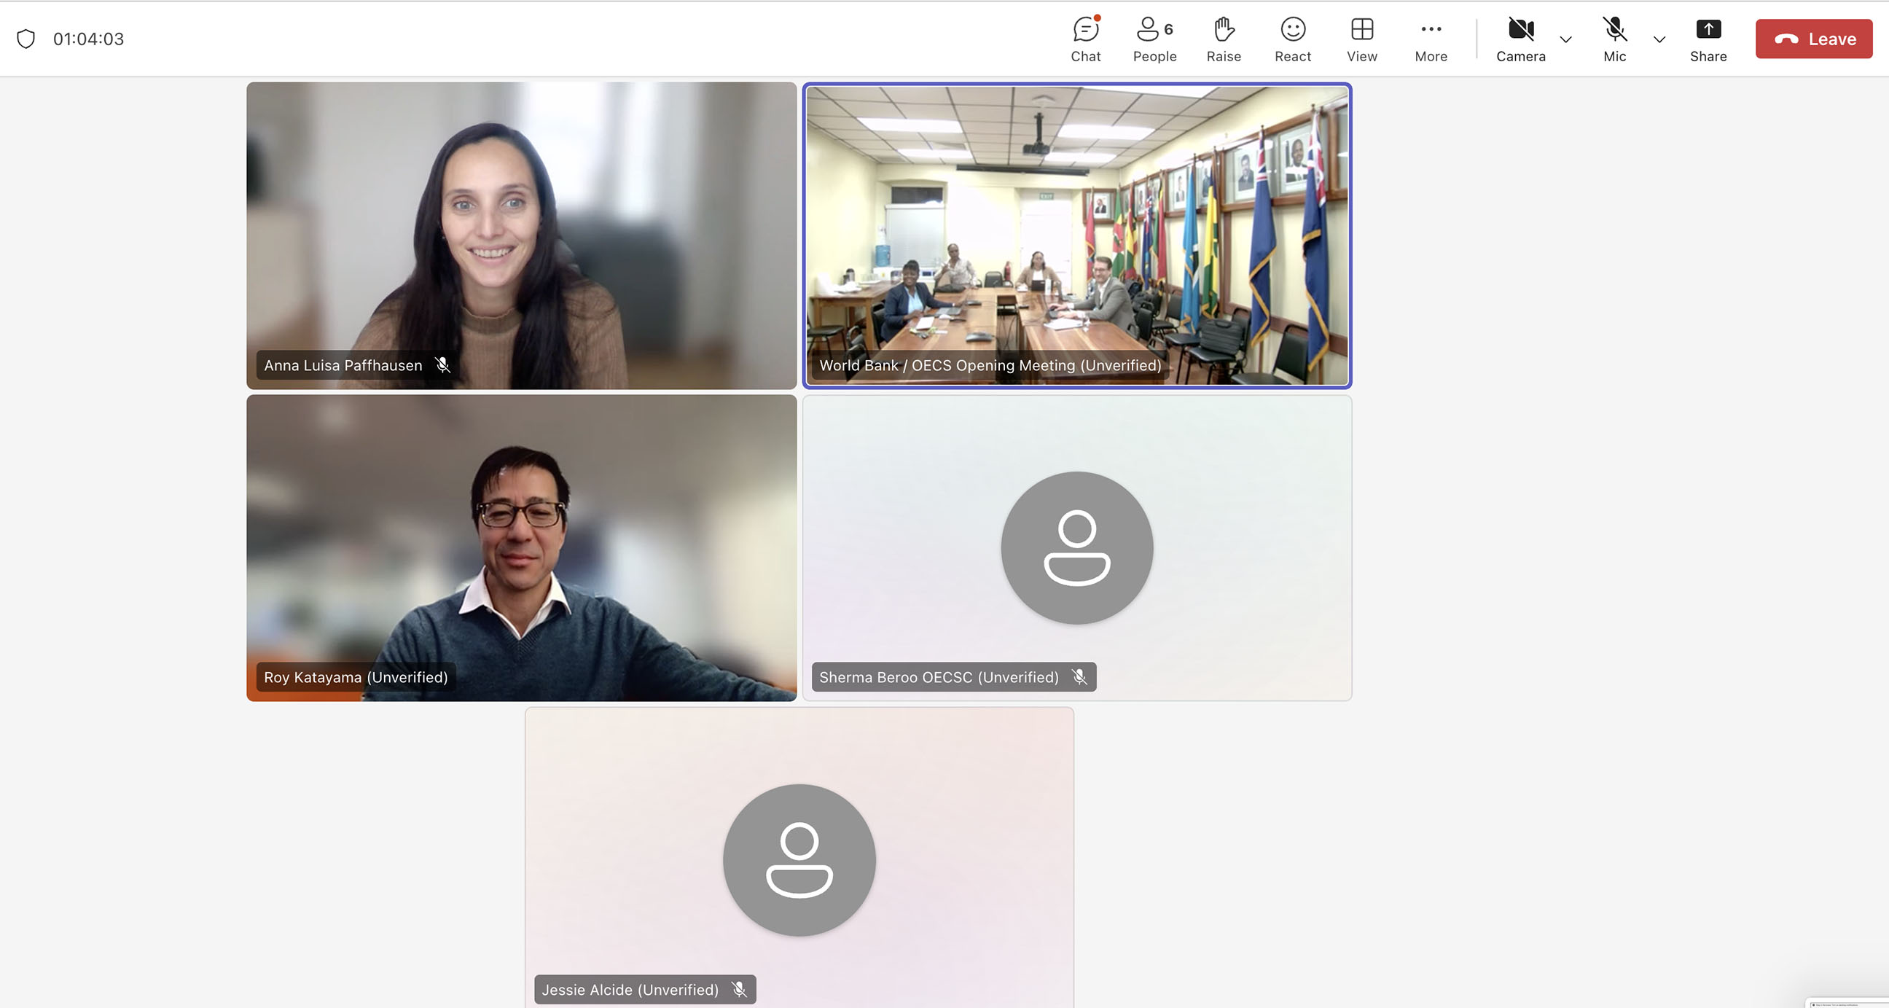The height and width of the screenshot is (1008, 1889).
Task: Leave the meeting
Action: [1813, 39]
